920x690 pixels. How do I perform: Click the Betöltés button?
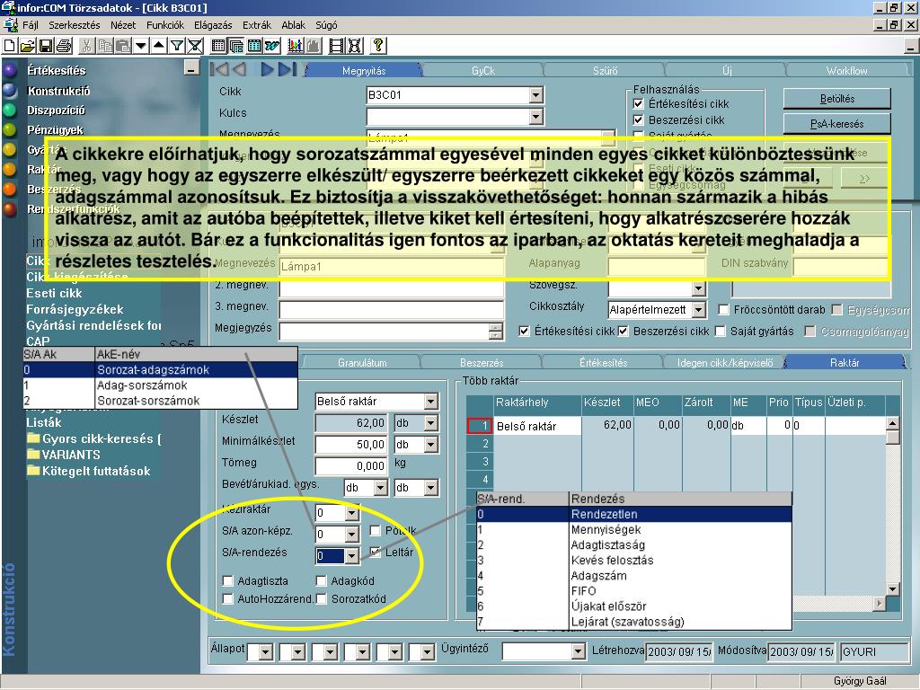836,99
